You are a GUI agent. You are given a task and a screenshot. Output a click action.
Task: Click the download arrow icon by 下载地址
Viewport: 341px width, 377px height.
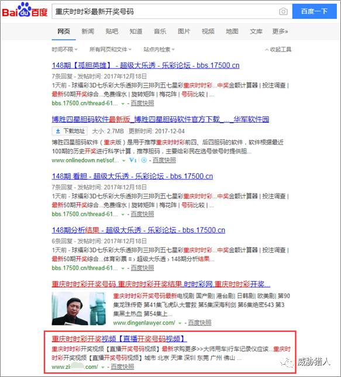click(x=58, y=131)
